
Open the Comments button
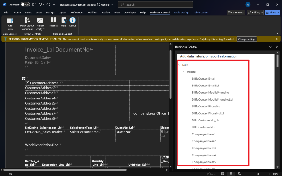(236, 12)
